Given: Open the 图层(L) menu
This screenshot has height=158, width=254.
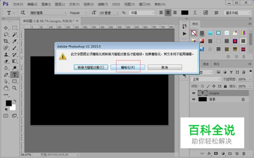Looking at the screenshot, I should tap(60, 4).
